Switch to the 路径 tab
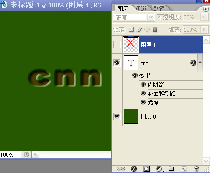 (159, 8)
